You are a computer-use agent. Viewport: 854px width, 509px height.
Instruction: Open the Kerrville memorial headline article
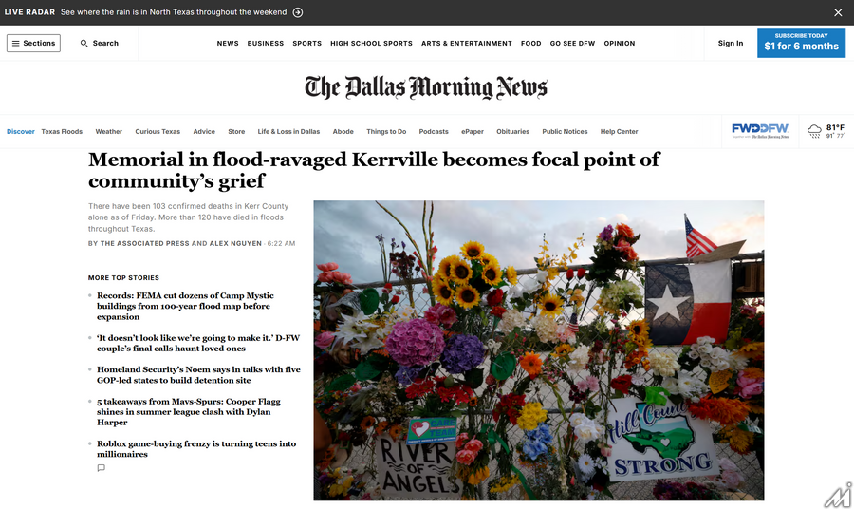[374, 170]
